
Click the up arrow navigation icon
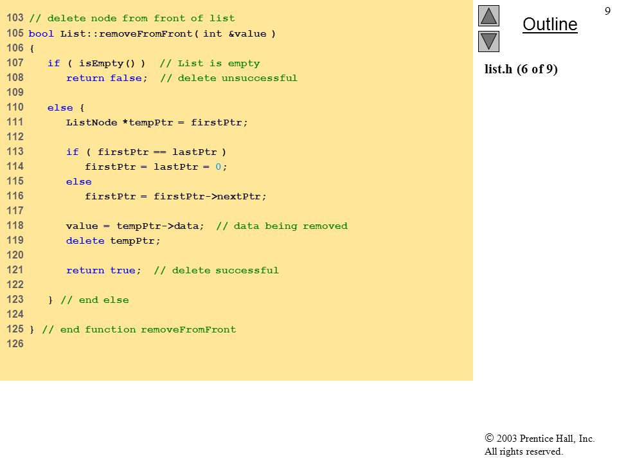point(488,15)
